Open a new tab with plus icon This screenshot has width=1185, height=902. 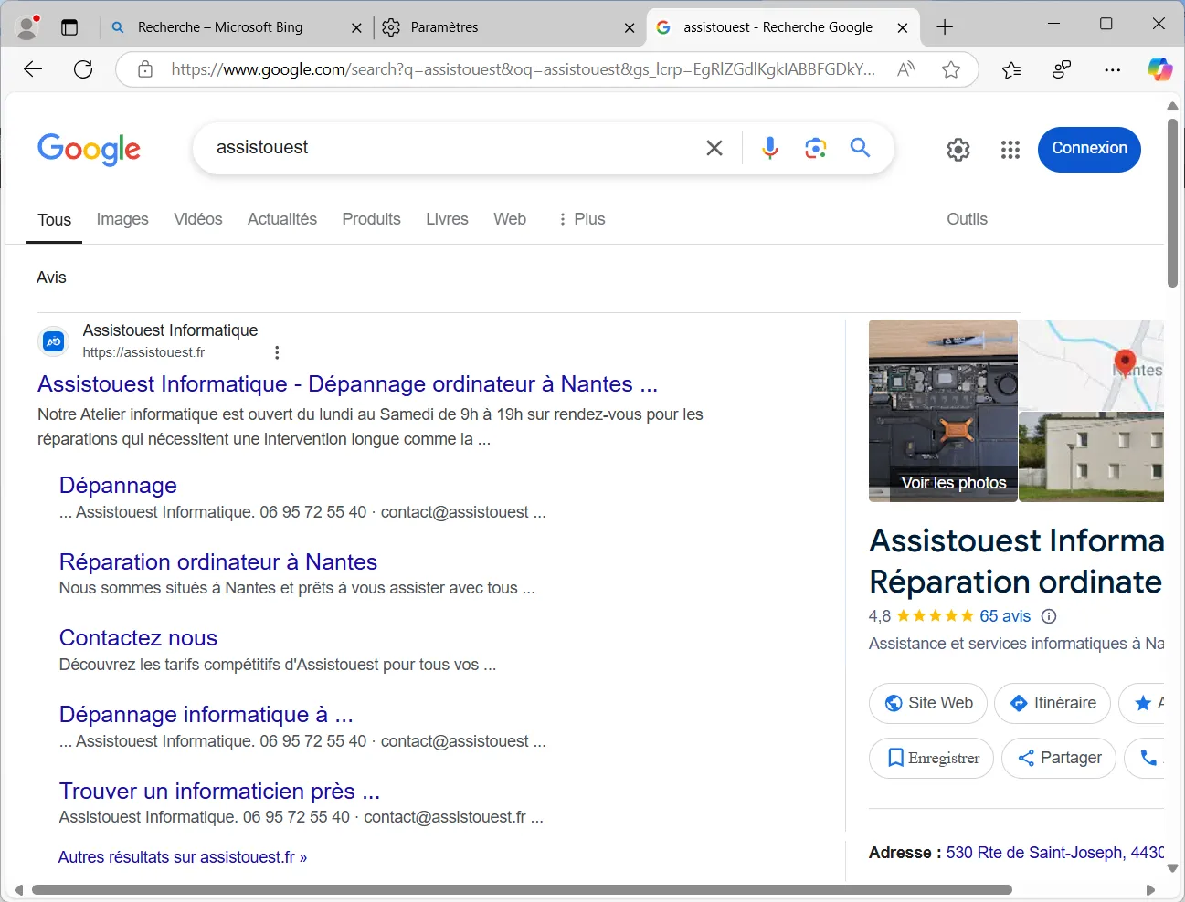945,27
